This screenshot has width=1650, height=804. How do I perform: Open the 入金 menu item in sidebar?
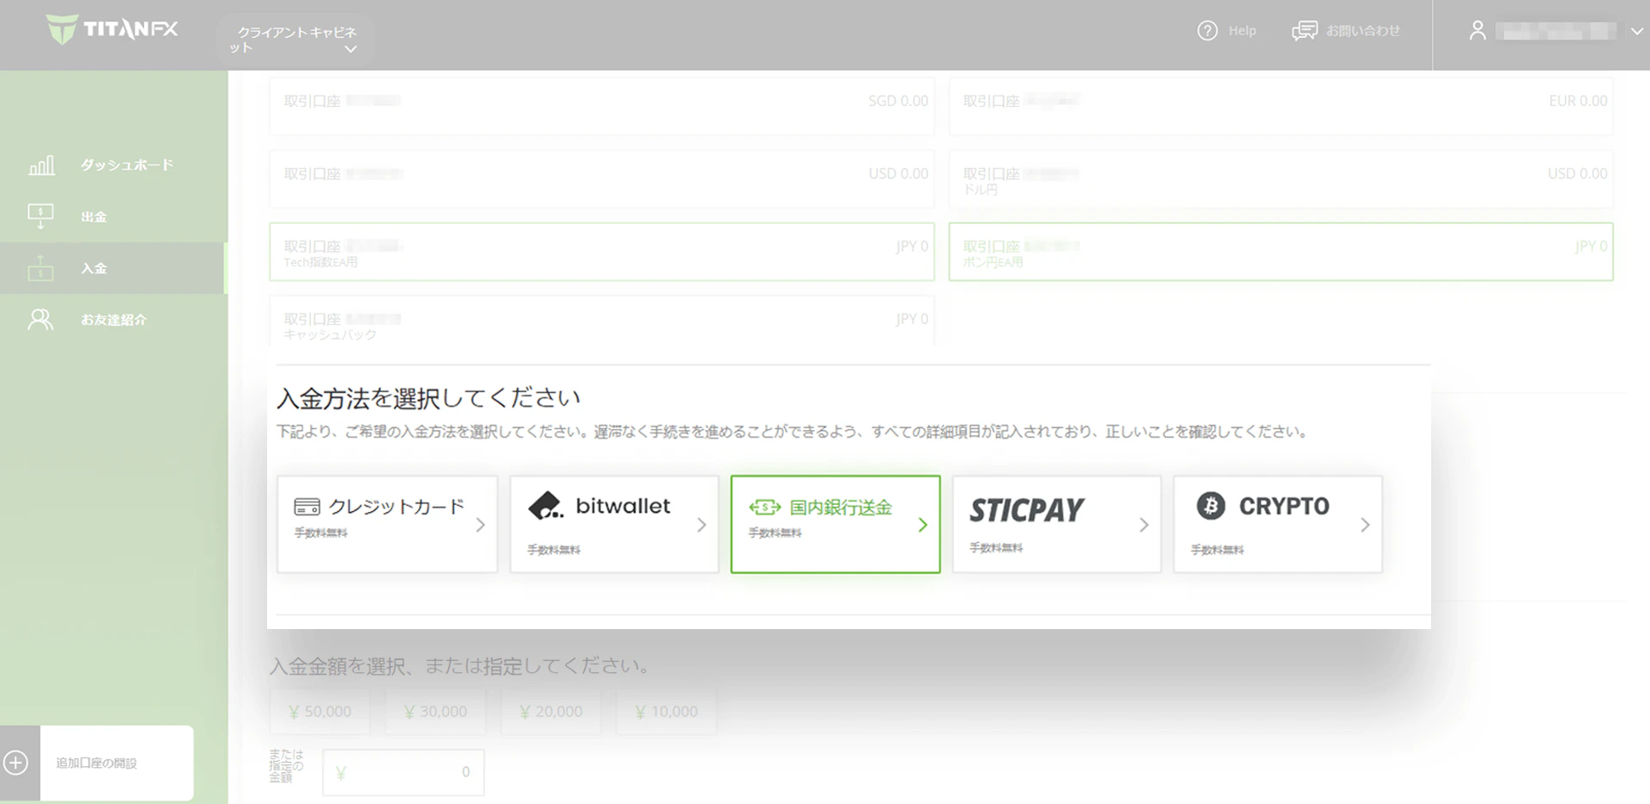(94, 268)
